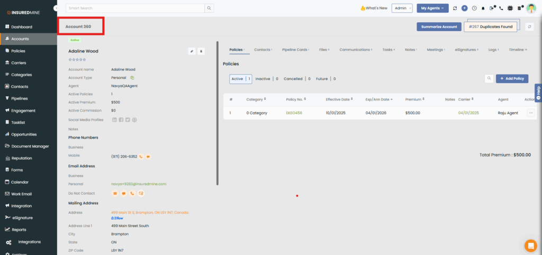The image size is (542, 255).
Task: Click the Summarize Account button
Action: tap(439, 26)
